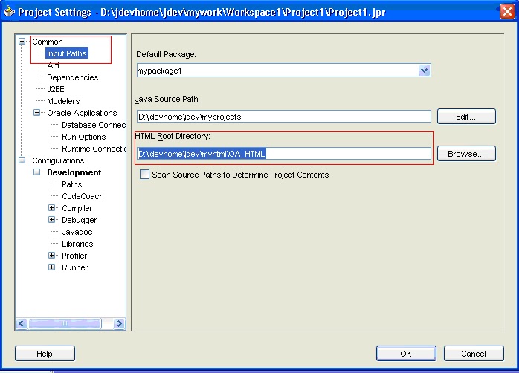Image resolution: width=519 pixels, height=373 pixels.
Task: Select Profiler tree item
Action: click(74, 256)
